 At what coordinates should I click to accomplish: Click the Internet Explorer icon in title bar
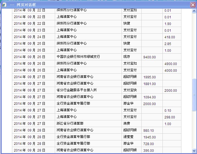[x=4, y=5]
